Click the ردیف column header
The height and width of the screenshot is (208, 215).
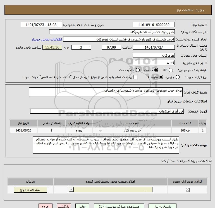point(203,123)
